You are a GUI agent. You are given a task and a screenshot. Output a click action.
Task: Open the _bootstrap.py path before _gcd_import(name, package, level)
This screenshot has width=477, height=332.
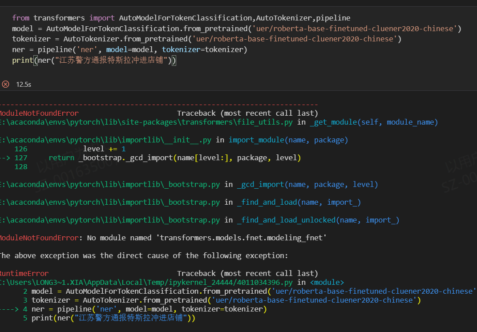coord(110,185)
